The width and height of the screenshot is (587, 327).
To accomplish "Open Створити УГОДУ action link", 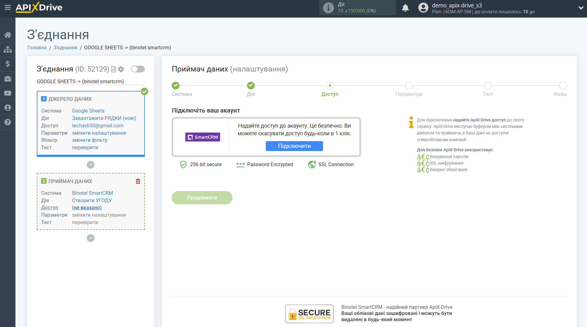I will (x=92, y=200).
